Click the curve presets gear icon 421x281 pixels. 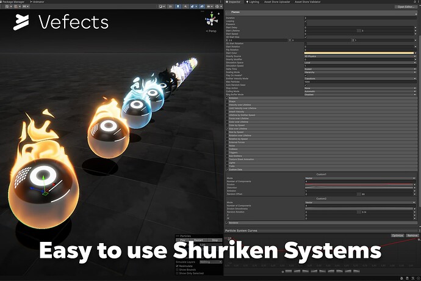click(x=282, y=272)
